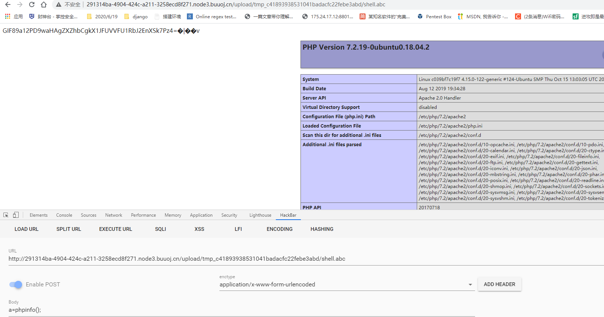Click the Linux system info value

(x=511, y=79)
